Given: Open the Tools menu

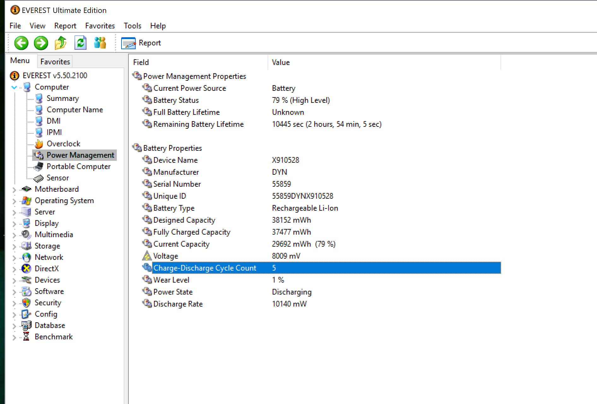Looking at the screenshot, I should [132, 26].
